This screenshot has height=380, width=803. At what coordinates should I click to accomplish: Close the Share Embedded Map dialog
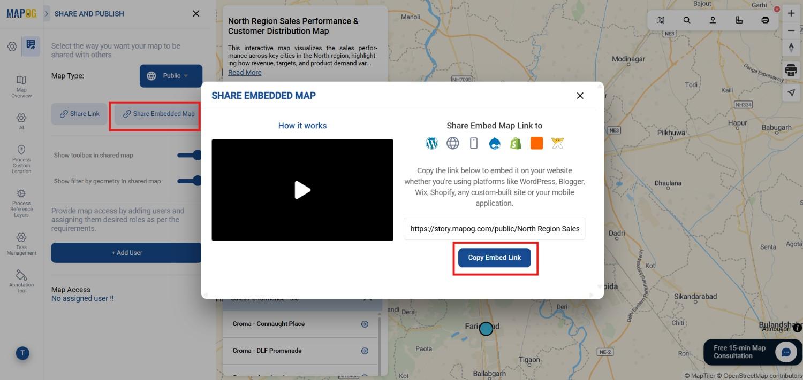(580, 96)
